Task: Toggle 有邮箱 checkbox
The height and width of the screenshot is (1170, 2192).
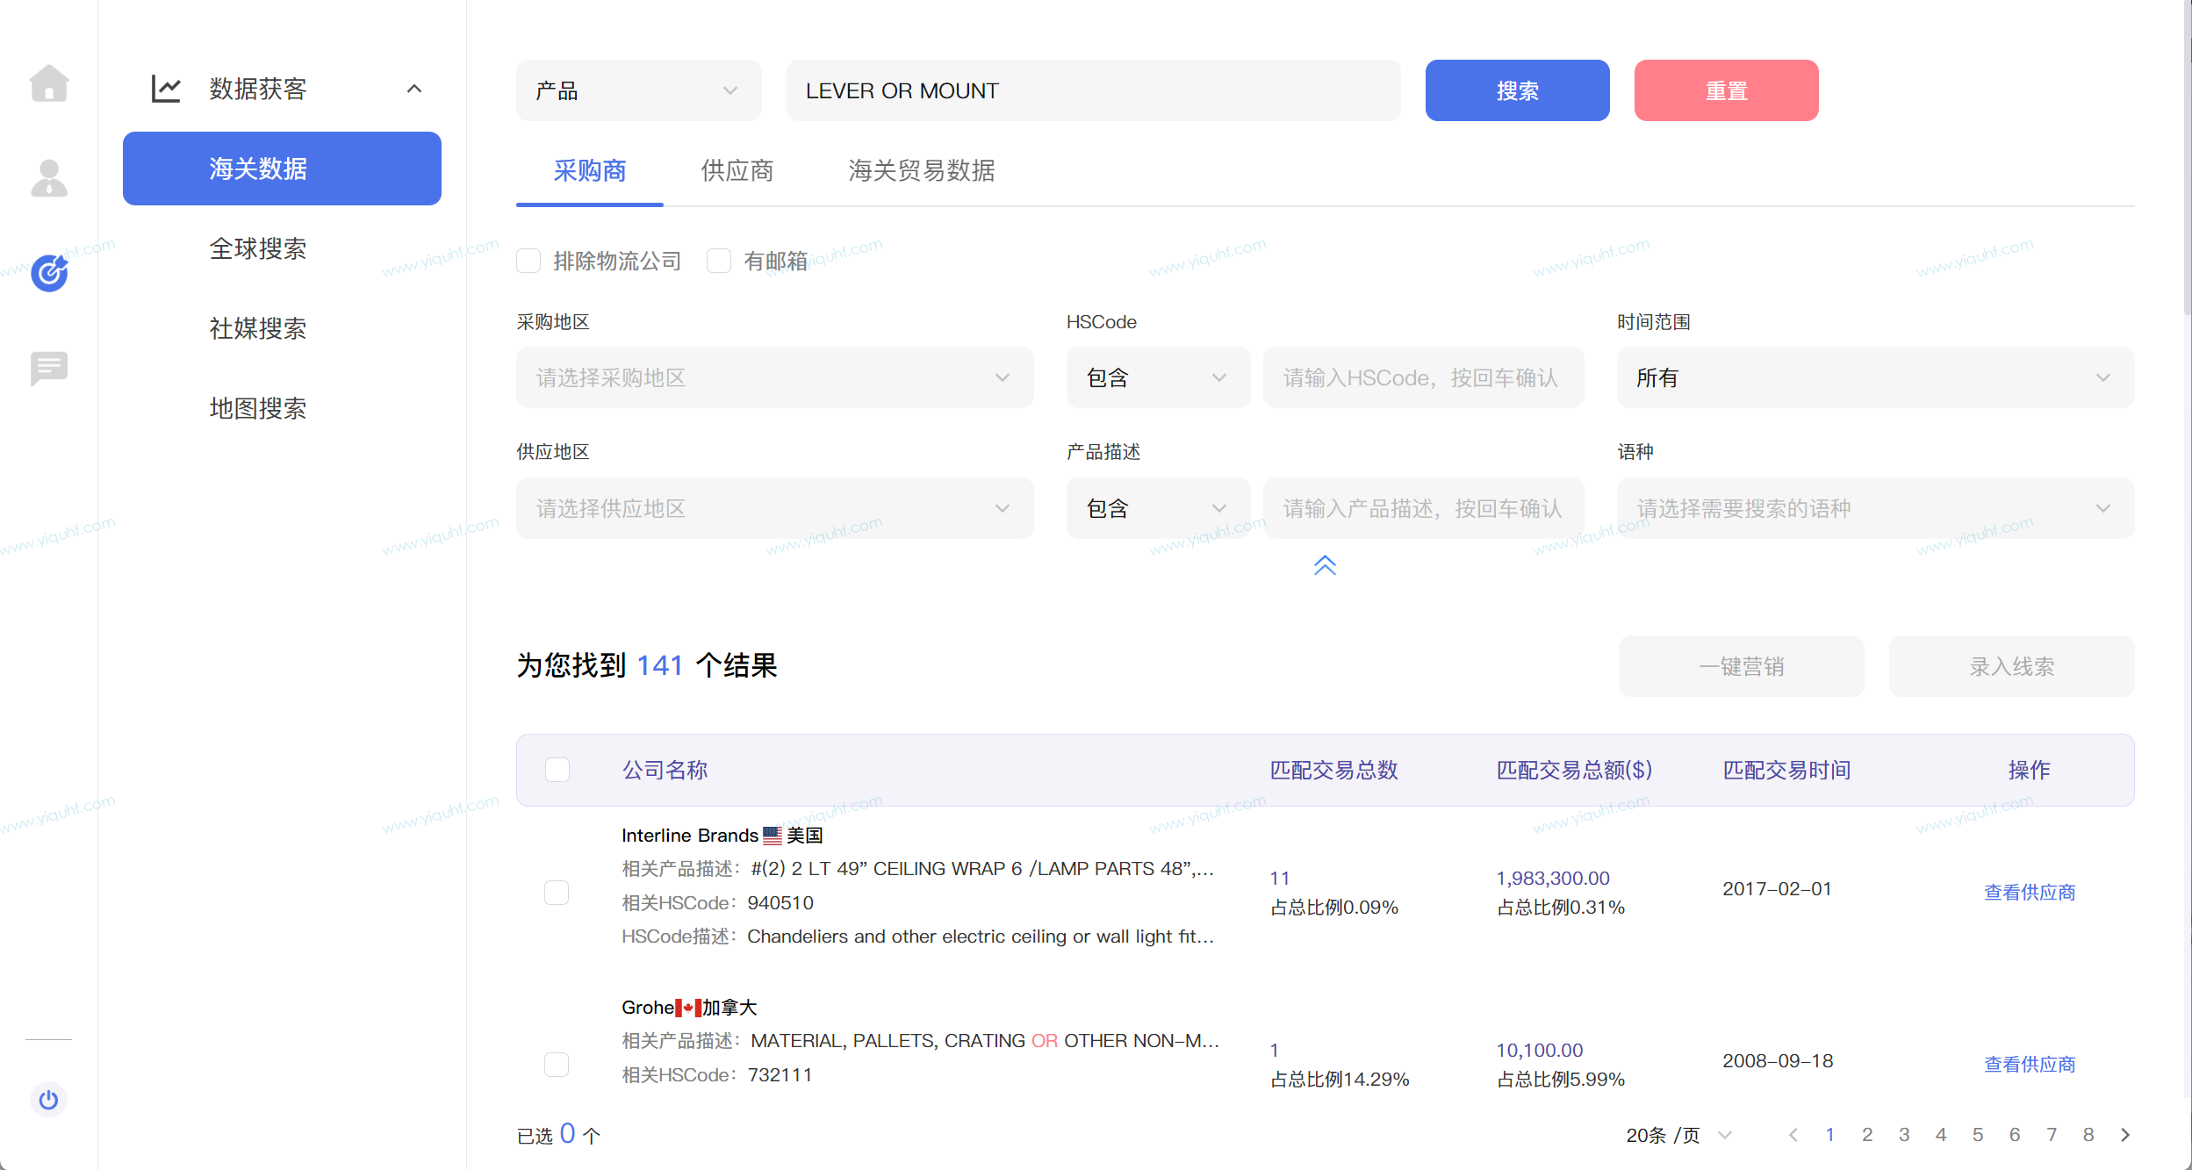Action: (x=719, y=261)
